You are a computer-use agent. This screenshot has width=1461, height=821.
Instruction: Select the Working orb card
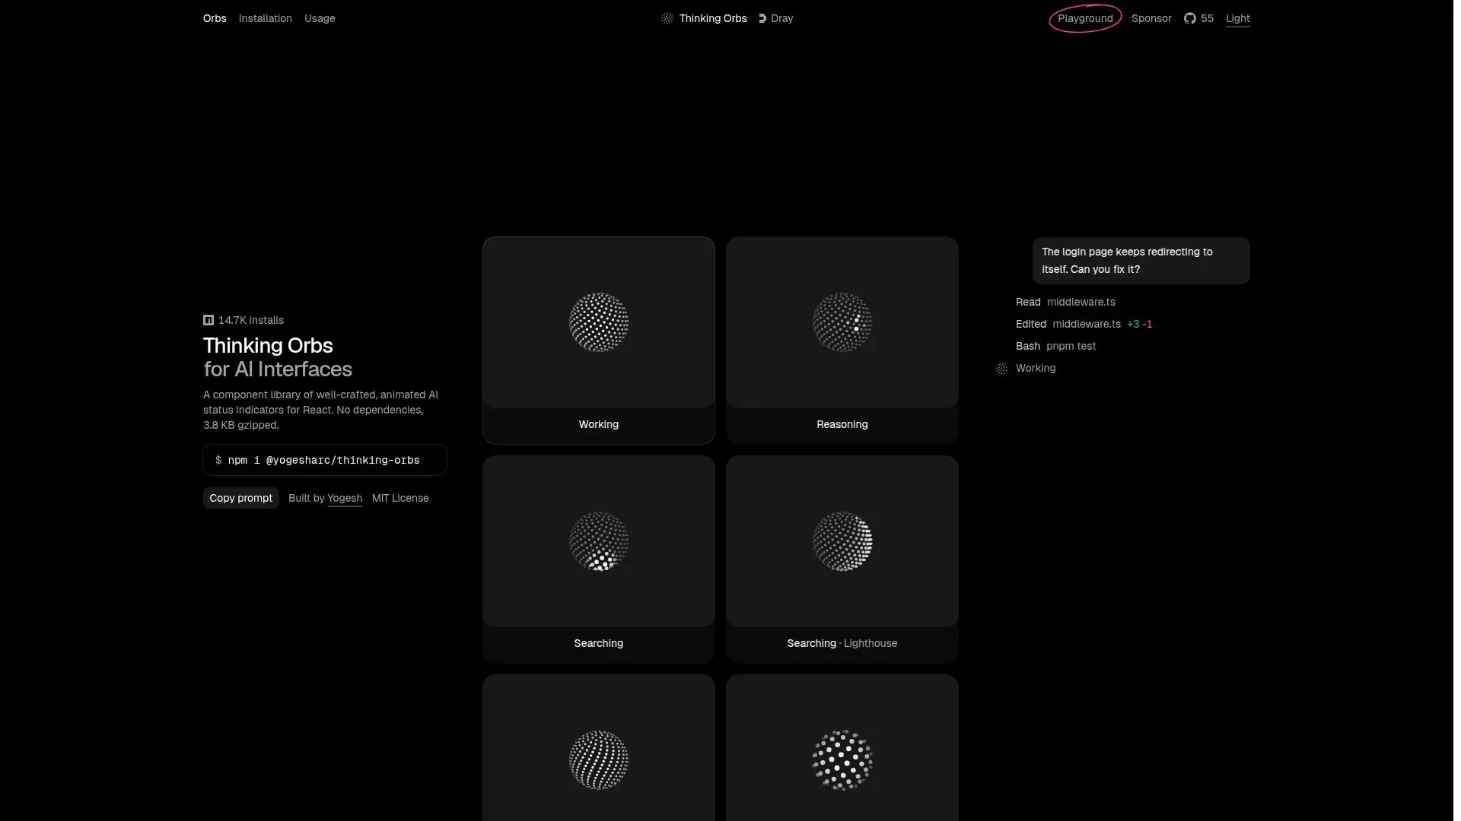point(599,341)
